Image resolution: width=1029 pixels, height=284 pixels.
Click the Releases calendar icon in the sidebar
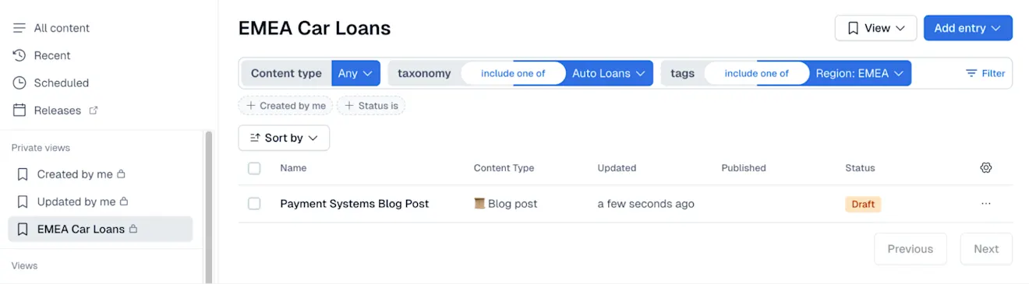coord(19,110)
